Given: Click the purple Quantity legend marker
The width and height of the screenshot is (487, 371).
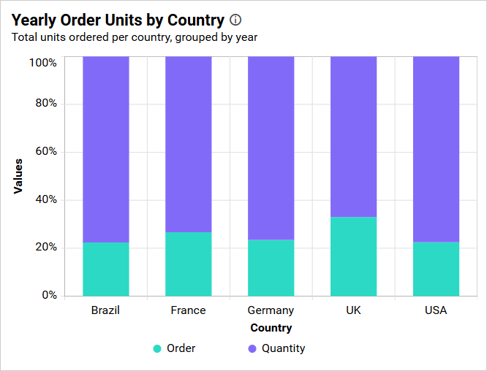Looking at the screenshot, I should point(252,348).
